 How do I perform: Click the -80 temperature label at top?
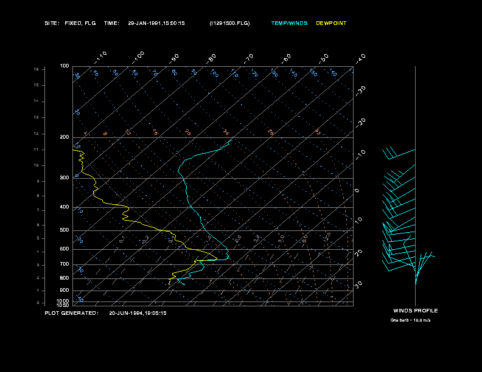(x=211, y=59)
